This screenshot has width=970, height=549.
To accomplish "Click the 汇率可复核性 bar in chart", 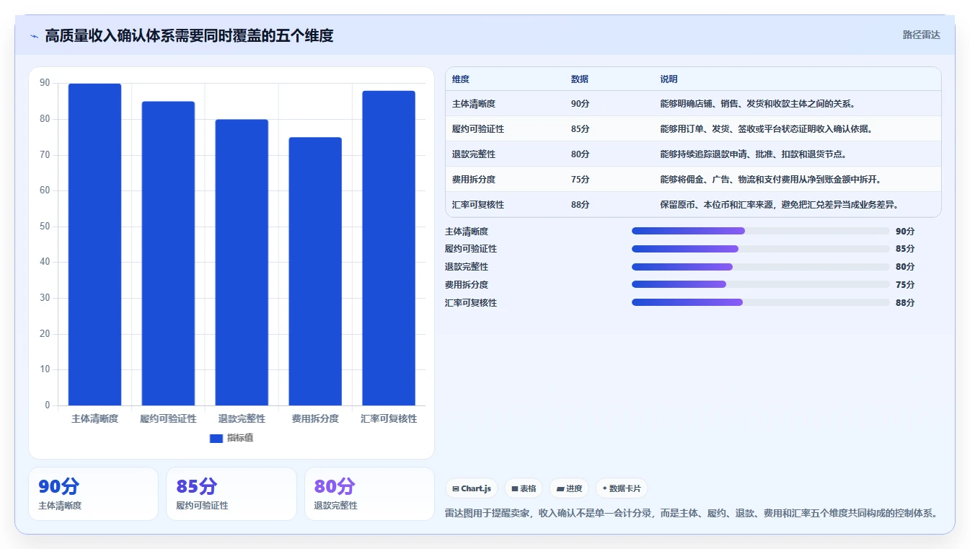I will [x=389, y=248].
